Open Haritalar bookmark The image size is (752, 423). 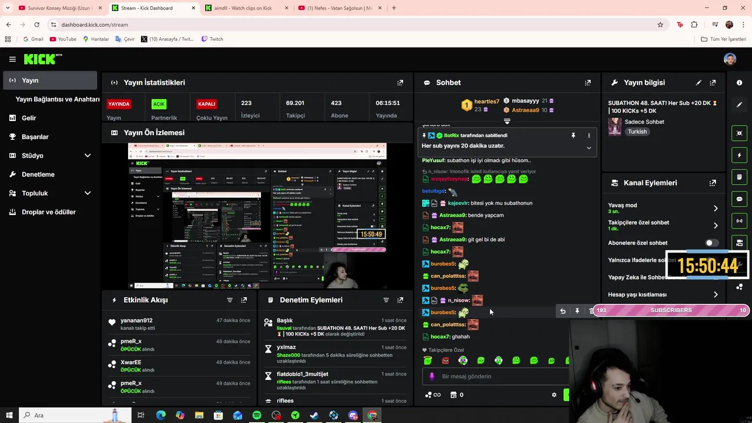pos(96,39)
